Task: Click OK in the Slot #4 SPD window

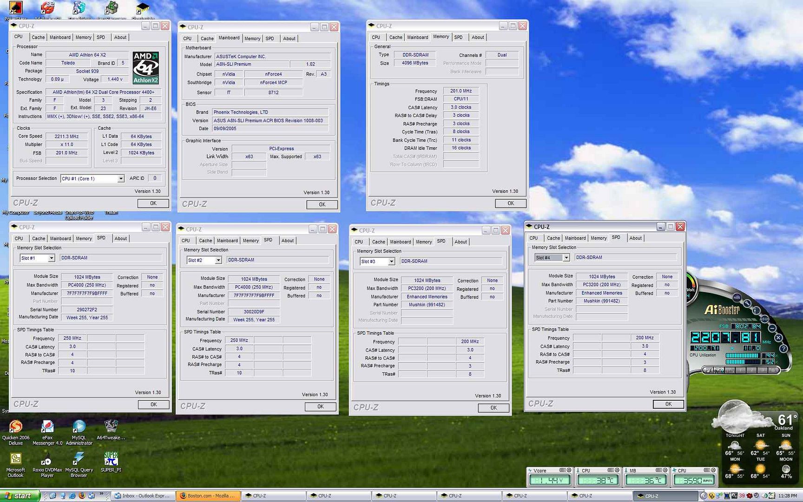Action: point(668,404)
